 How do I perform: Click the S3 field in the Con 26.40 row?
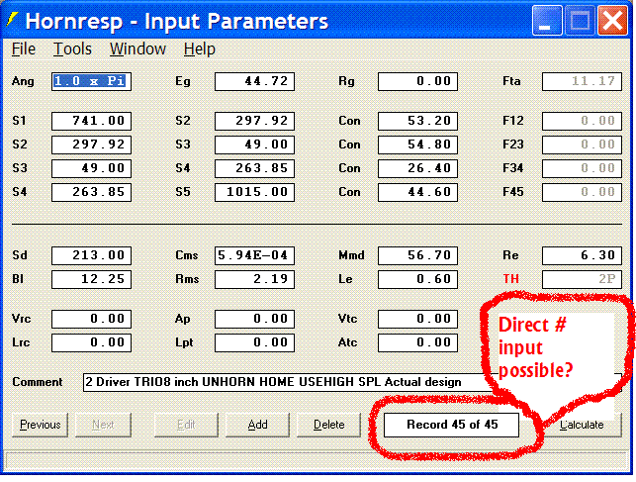pyautogui.click(x=91, y=168)
